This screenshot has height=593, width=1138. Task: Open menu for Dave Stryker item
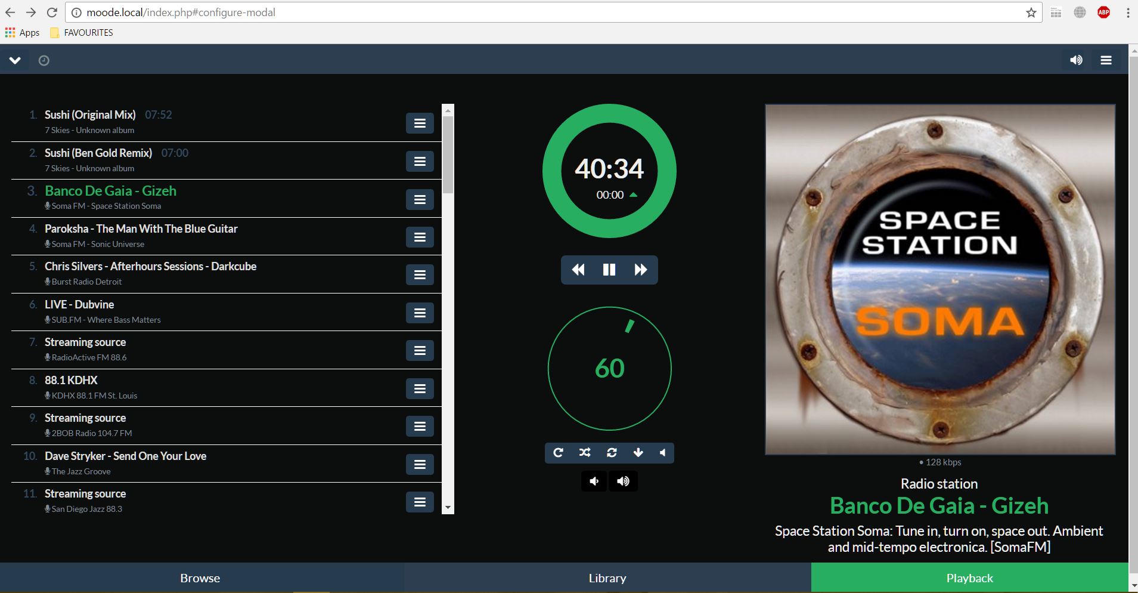coord(420,464)
